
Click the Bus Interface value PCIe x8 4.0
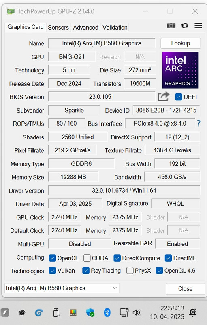coord(160,123)
